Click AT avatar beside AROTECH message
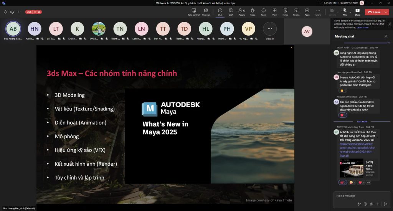This screenshot has width=393, height=211. 336,132
